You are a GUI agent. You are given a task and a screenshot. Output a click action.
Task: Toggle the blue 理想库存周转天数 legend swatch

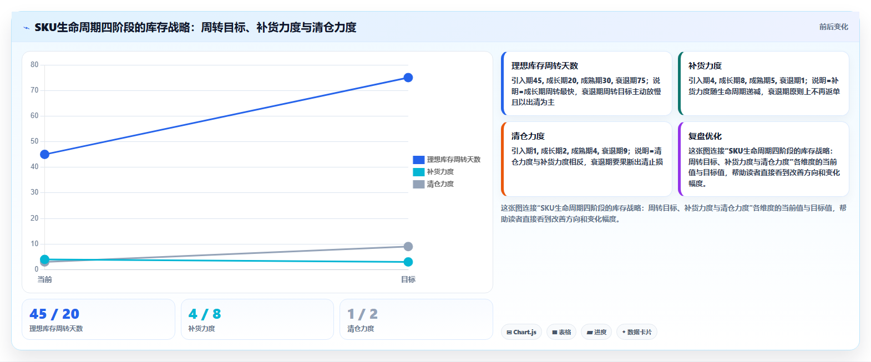(418, 160)
